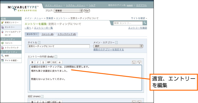The height and width of the screenshot is (103, 198).
Task: Click the 新規エントリー pencil icon in sidebar
Action: click(x=2, y=22)
